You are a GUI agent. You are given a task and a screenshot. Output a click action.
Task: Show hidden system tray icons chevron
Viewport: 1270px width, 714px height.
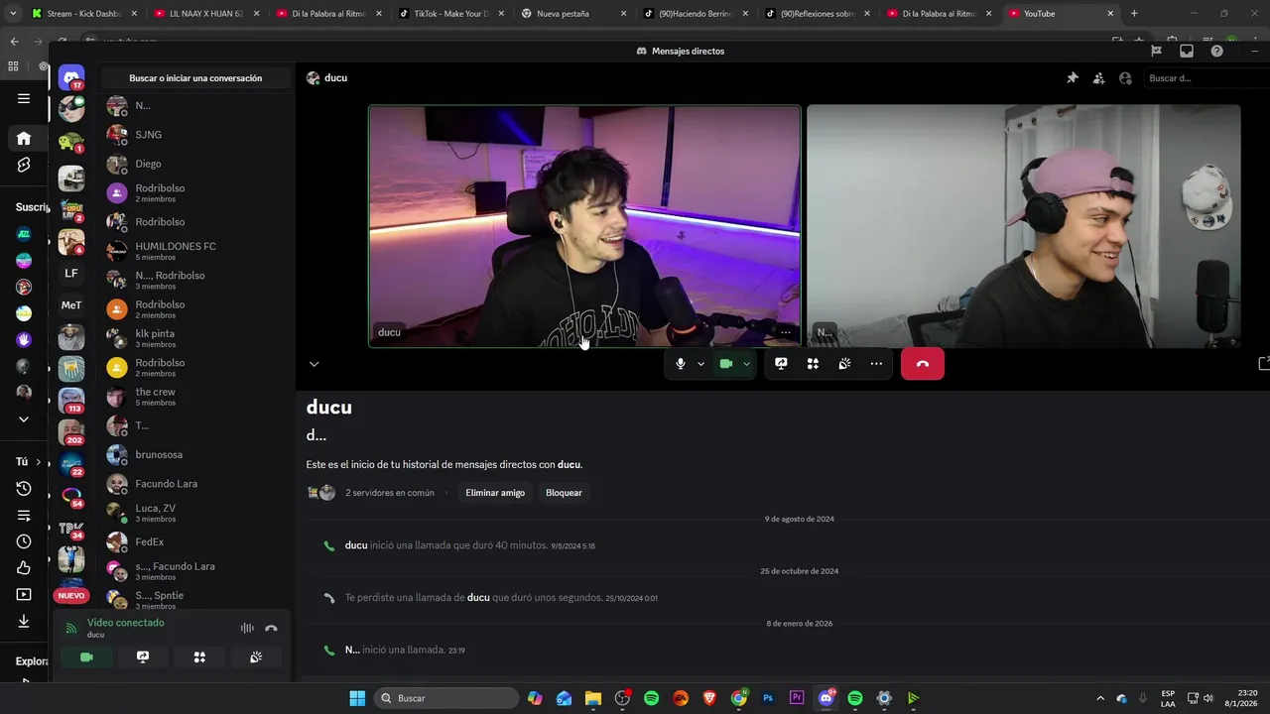point(1099,698)
